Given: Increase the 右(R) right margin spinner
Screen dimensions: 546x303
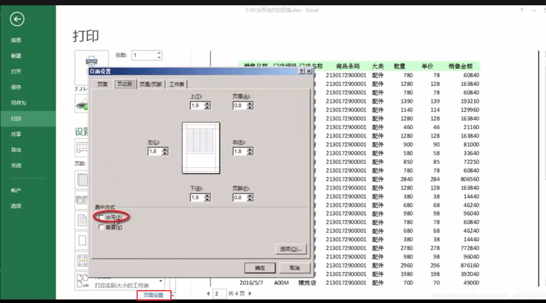Looking at the screenshot, I should click(x=250, y=149).
